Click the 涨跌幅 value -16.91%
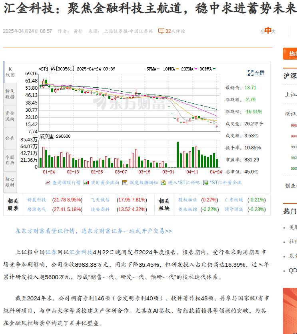The width and height of the screenshot is (297, 334). (x=253, y=112)
